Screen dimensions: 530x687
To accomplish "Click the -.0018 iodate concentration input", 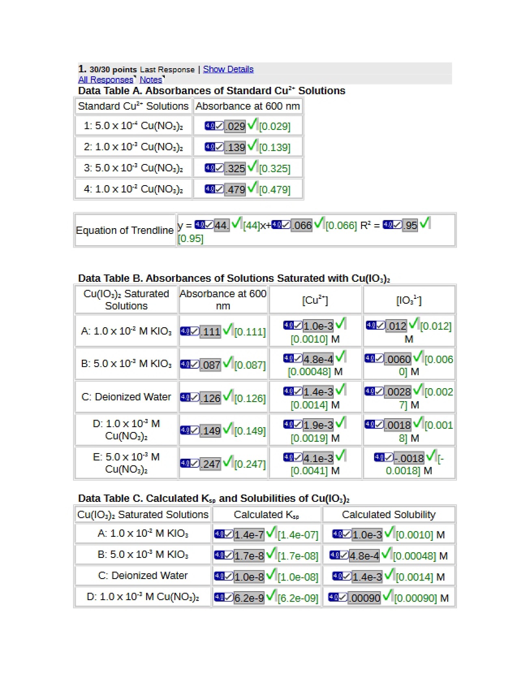I will click(409, 458).
